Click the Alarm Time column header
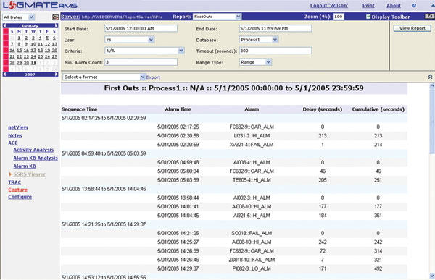The width and height of the screenshot is (435, 280). click(178, 109)
